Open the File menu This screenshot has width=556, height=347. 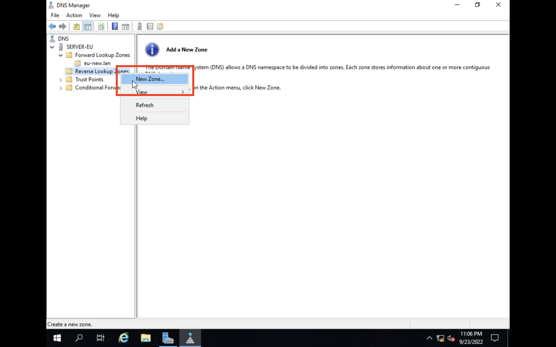point(55,15)
